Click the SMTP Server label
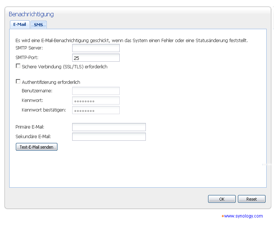 (x=29, y=48)
